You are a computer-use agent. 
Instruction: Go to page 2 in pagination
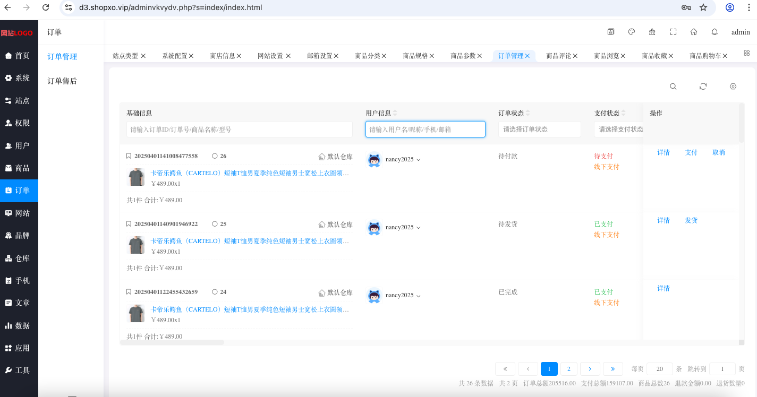569,369
